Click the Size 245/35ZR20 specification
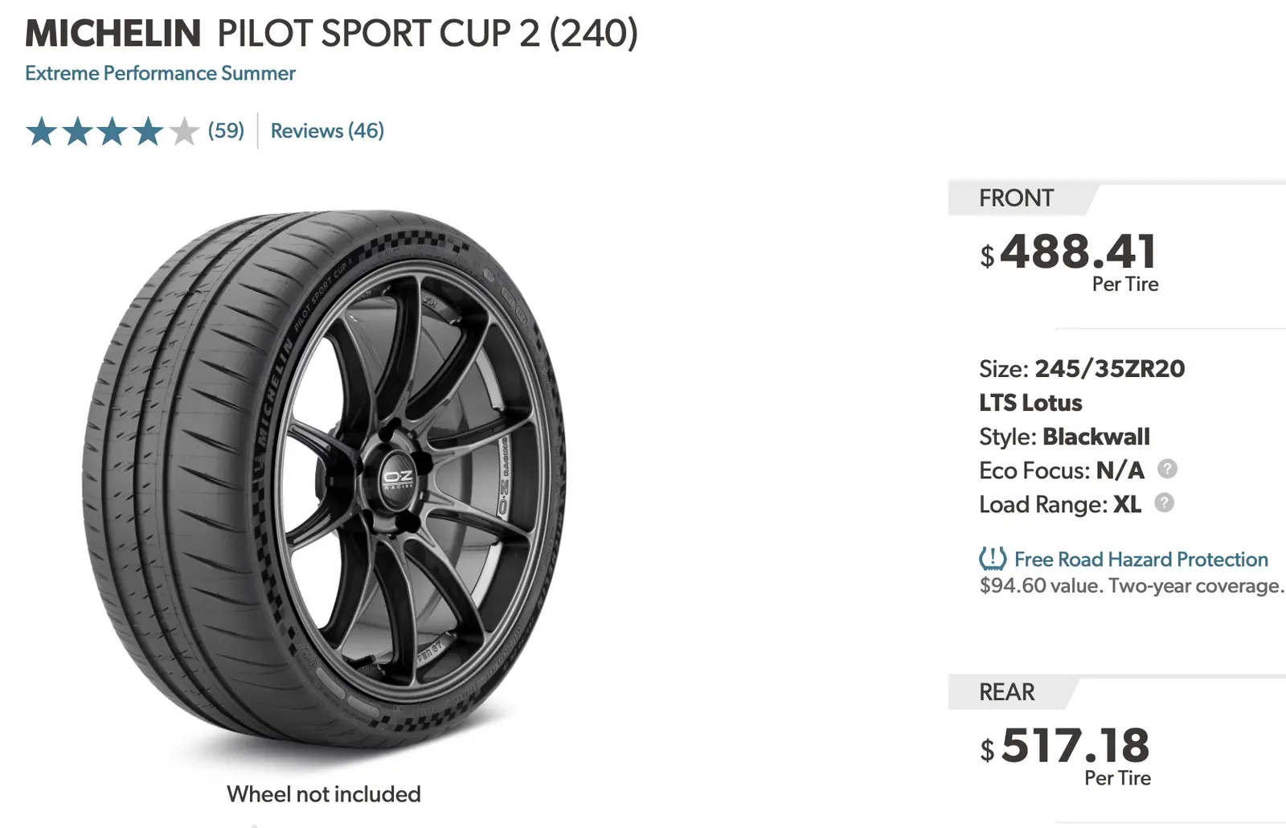 [x=1081, y=369]
